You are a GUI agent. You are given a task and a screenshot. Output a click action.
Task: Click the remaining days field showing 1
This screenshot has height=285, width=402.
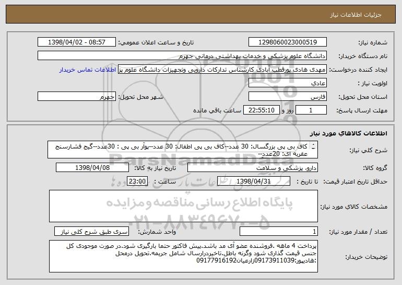pos(311,110)
